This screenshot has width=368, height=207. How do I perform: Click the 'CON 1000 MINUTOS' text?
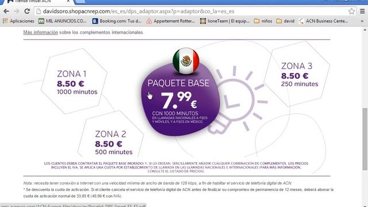pyautogui.click(x=175, y=113)
